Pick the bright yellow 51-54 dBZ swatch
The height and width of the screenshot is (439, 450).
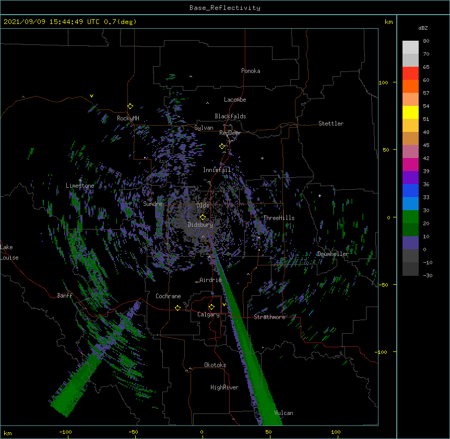pos(410,113)
